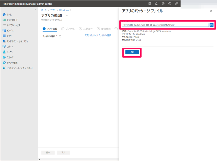Click the OK button to confirm the package
217x161 pixels.
[132, 52]
